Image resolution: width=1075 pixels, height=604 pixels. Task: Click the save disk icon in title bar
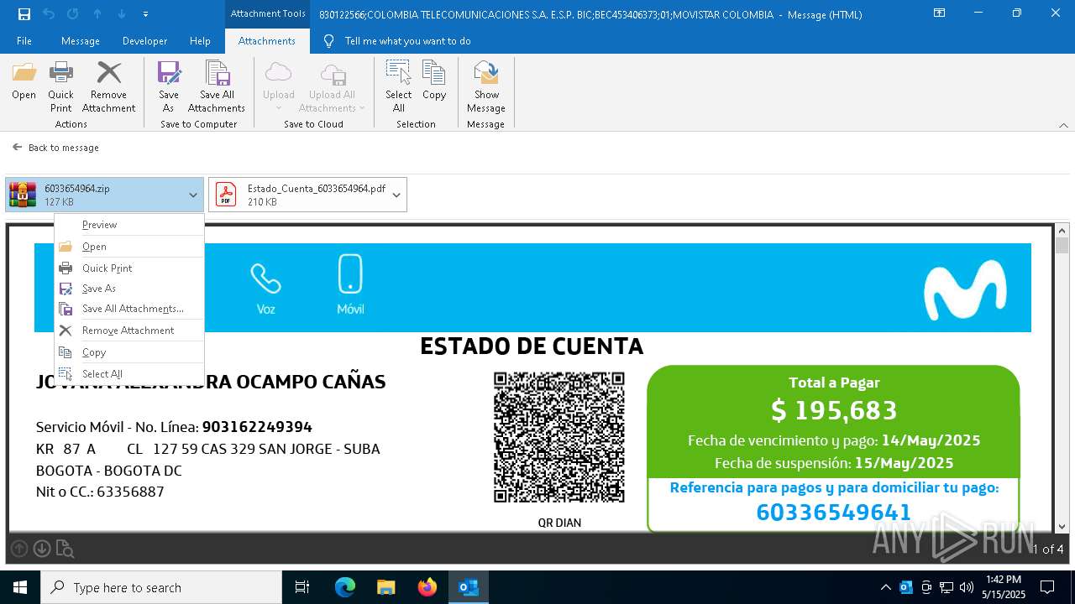(x=24, y=14)
